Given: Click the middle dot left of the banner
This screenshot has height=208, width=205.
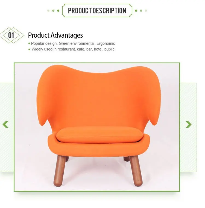Looking at the screenshot, I should coord(53,11).
